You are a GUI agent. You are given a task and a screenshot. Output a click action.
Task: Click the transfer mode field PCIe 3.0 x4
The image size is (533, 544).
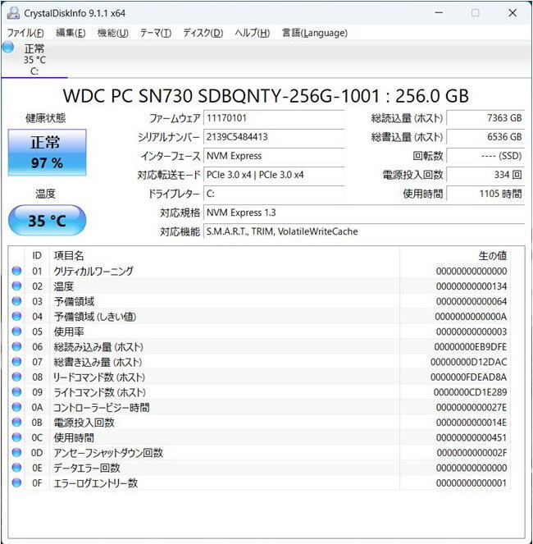[x=274, y=175]
